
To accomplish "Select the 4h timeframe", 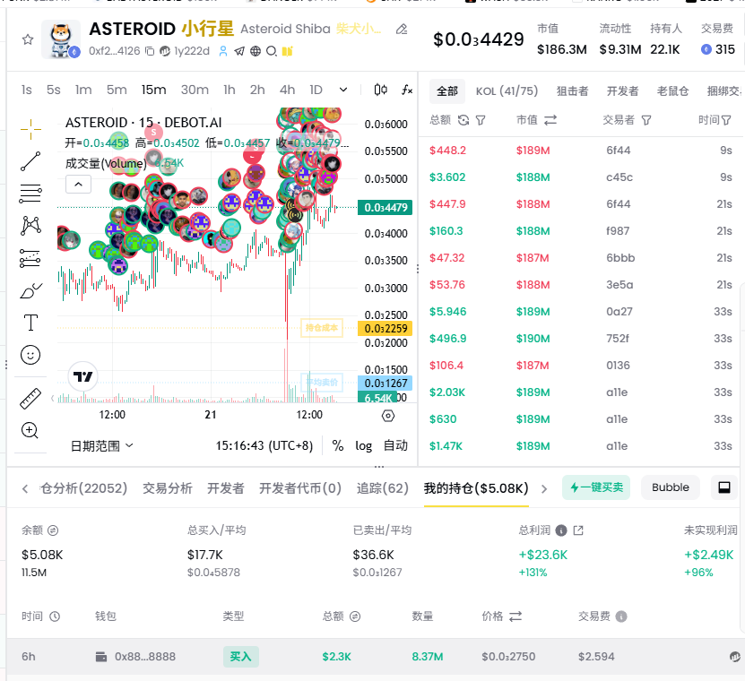I will pyautogui.click(x=287, y=90).
